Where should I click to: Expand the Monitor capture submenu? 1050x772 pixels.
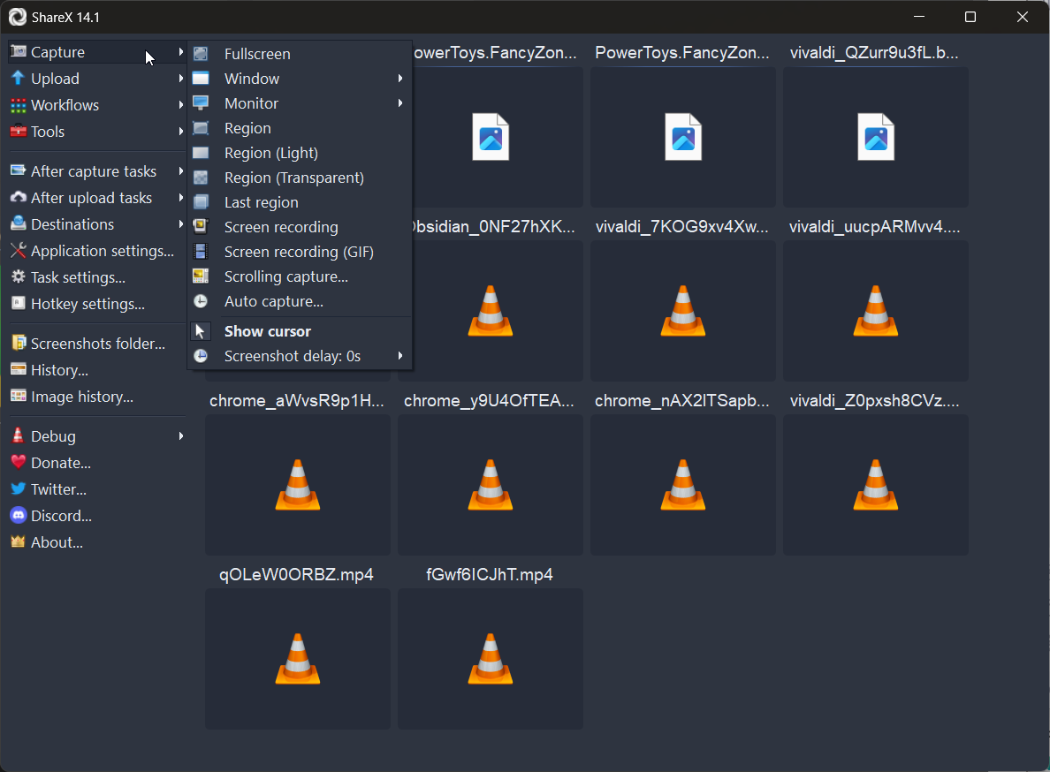pos(250,102)
